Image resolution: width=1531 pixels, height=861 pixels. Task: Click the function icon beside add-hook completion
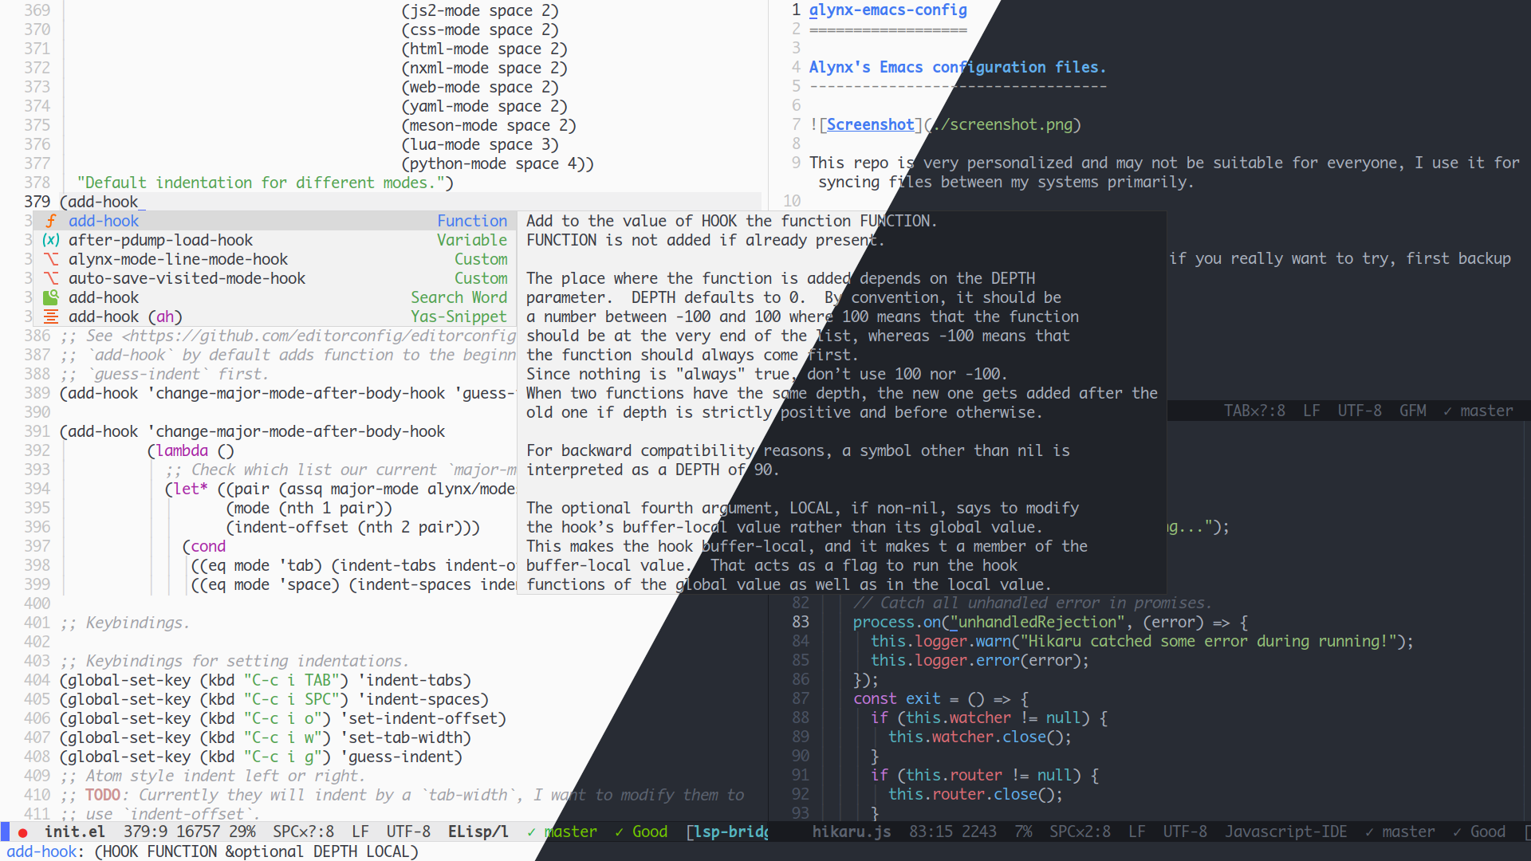(51, 221)
